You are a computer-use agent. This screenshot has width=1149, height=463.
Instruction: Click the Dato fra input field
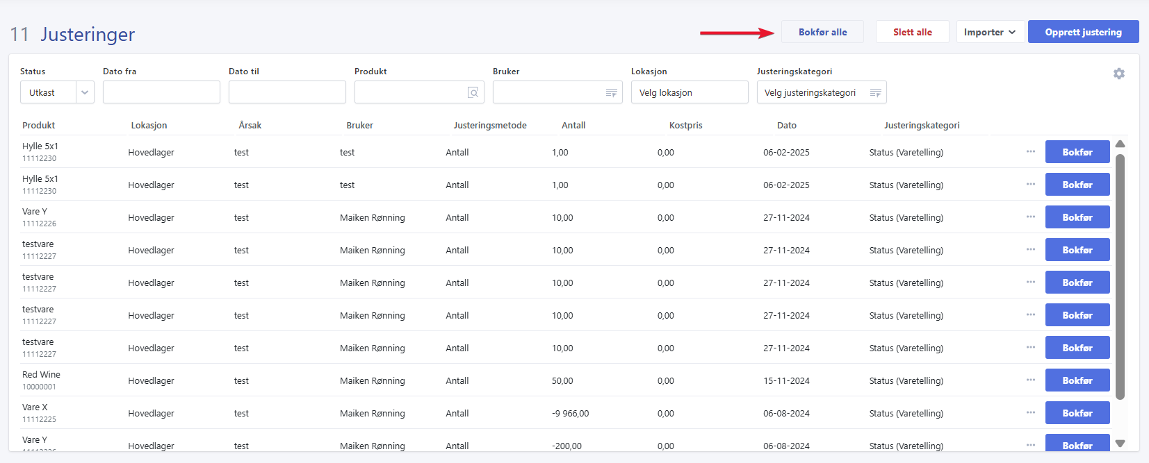tap(161, 92)
